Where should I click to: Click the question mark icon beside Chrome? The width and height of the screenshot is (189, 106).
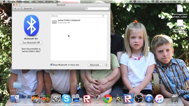point(98,99)
